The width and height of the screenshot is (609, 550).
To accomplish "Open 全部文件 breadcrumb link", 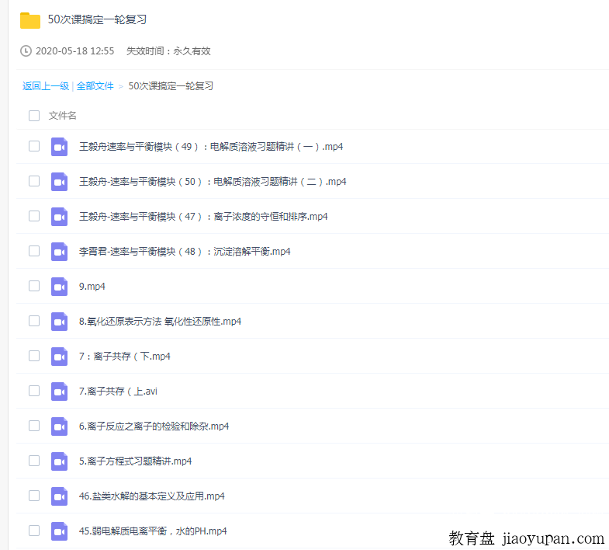I will 95,86.
